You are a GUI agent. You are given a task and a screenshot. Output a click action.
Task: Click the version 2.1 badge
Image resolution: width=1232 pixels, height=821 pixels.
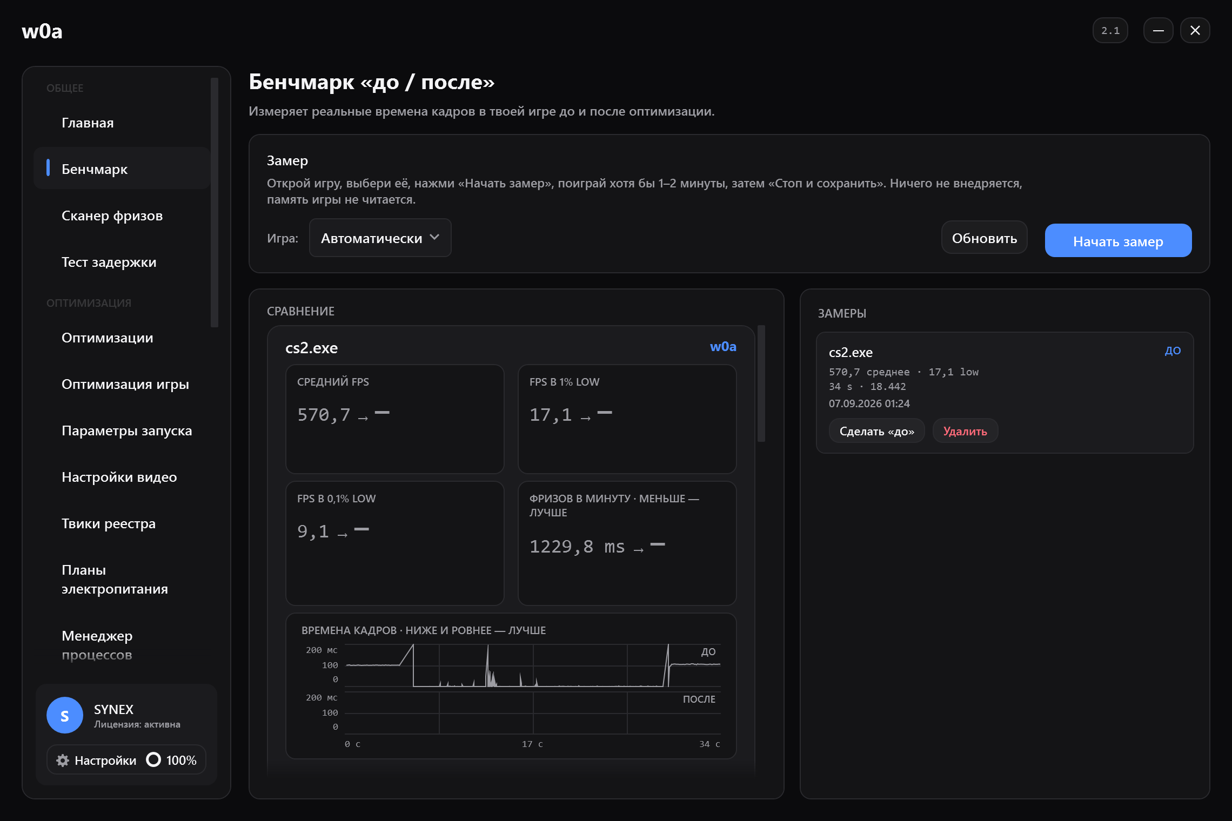pyautogui.click(x=1110, y=31)
